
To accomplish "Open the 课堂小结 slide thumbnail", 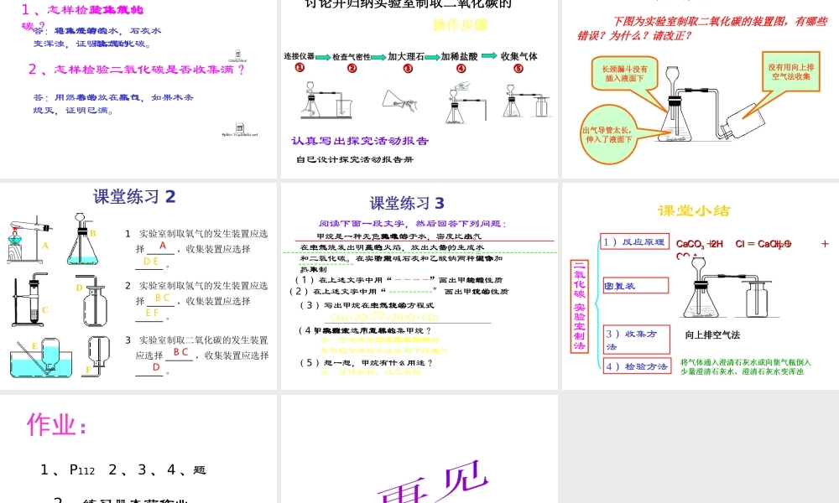I will 701,286.
